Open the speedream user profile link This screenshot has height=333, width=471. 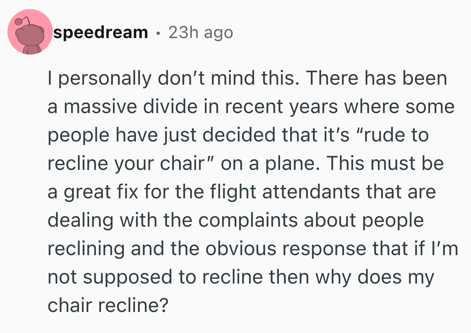pyautogui.click(x=101, y=32)
